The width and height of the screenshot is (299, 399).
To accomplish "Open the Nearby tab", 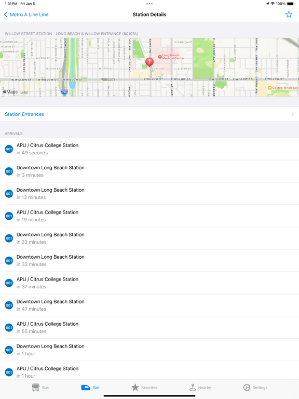I will coord(200,388).
